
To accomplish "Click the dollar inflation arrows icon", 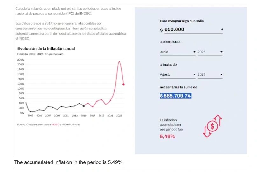I will click(212, 126).
